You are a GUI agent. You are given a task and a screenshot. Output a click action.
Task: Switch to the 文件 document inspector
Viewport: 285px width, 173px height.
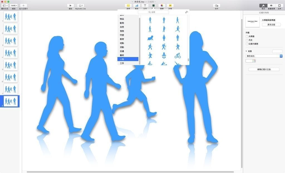[279, 6]
